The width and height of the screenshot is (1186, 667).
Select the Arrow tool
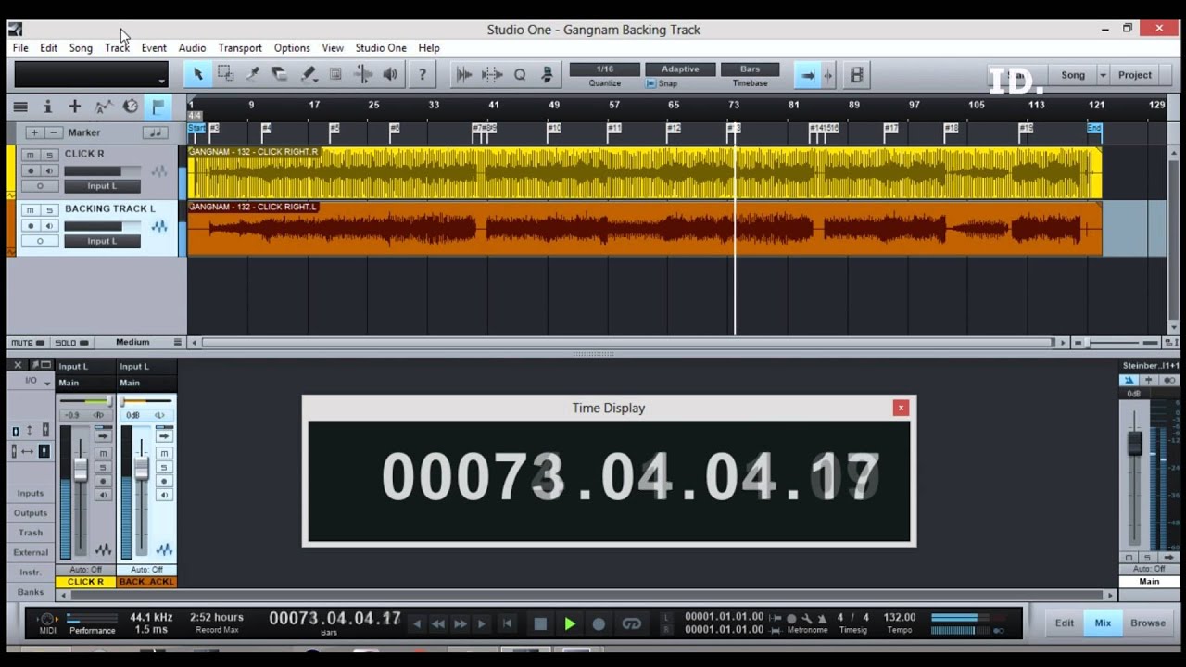click(x=197, y=75)
